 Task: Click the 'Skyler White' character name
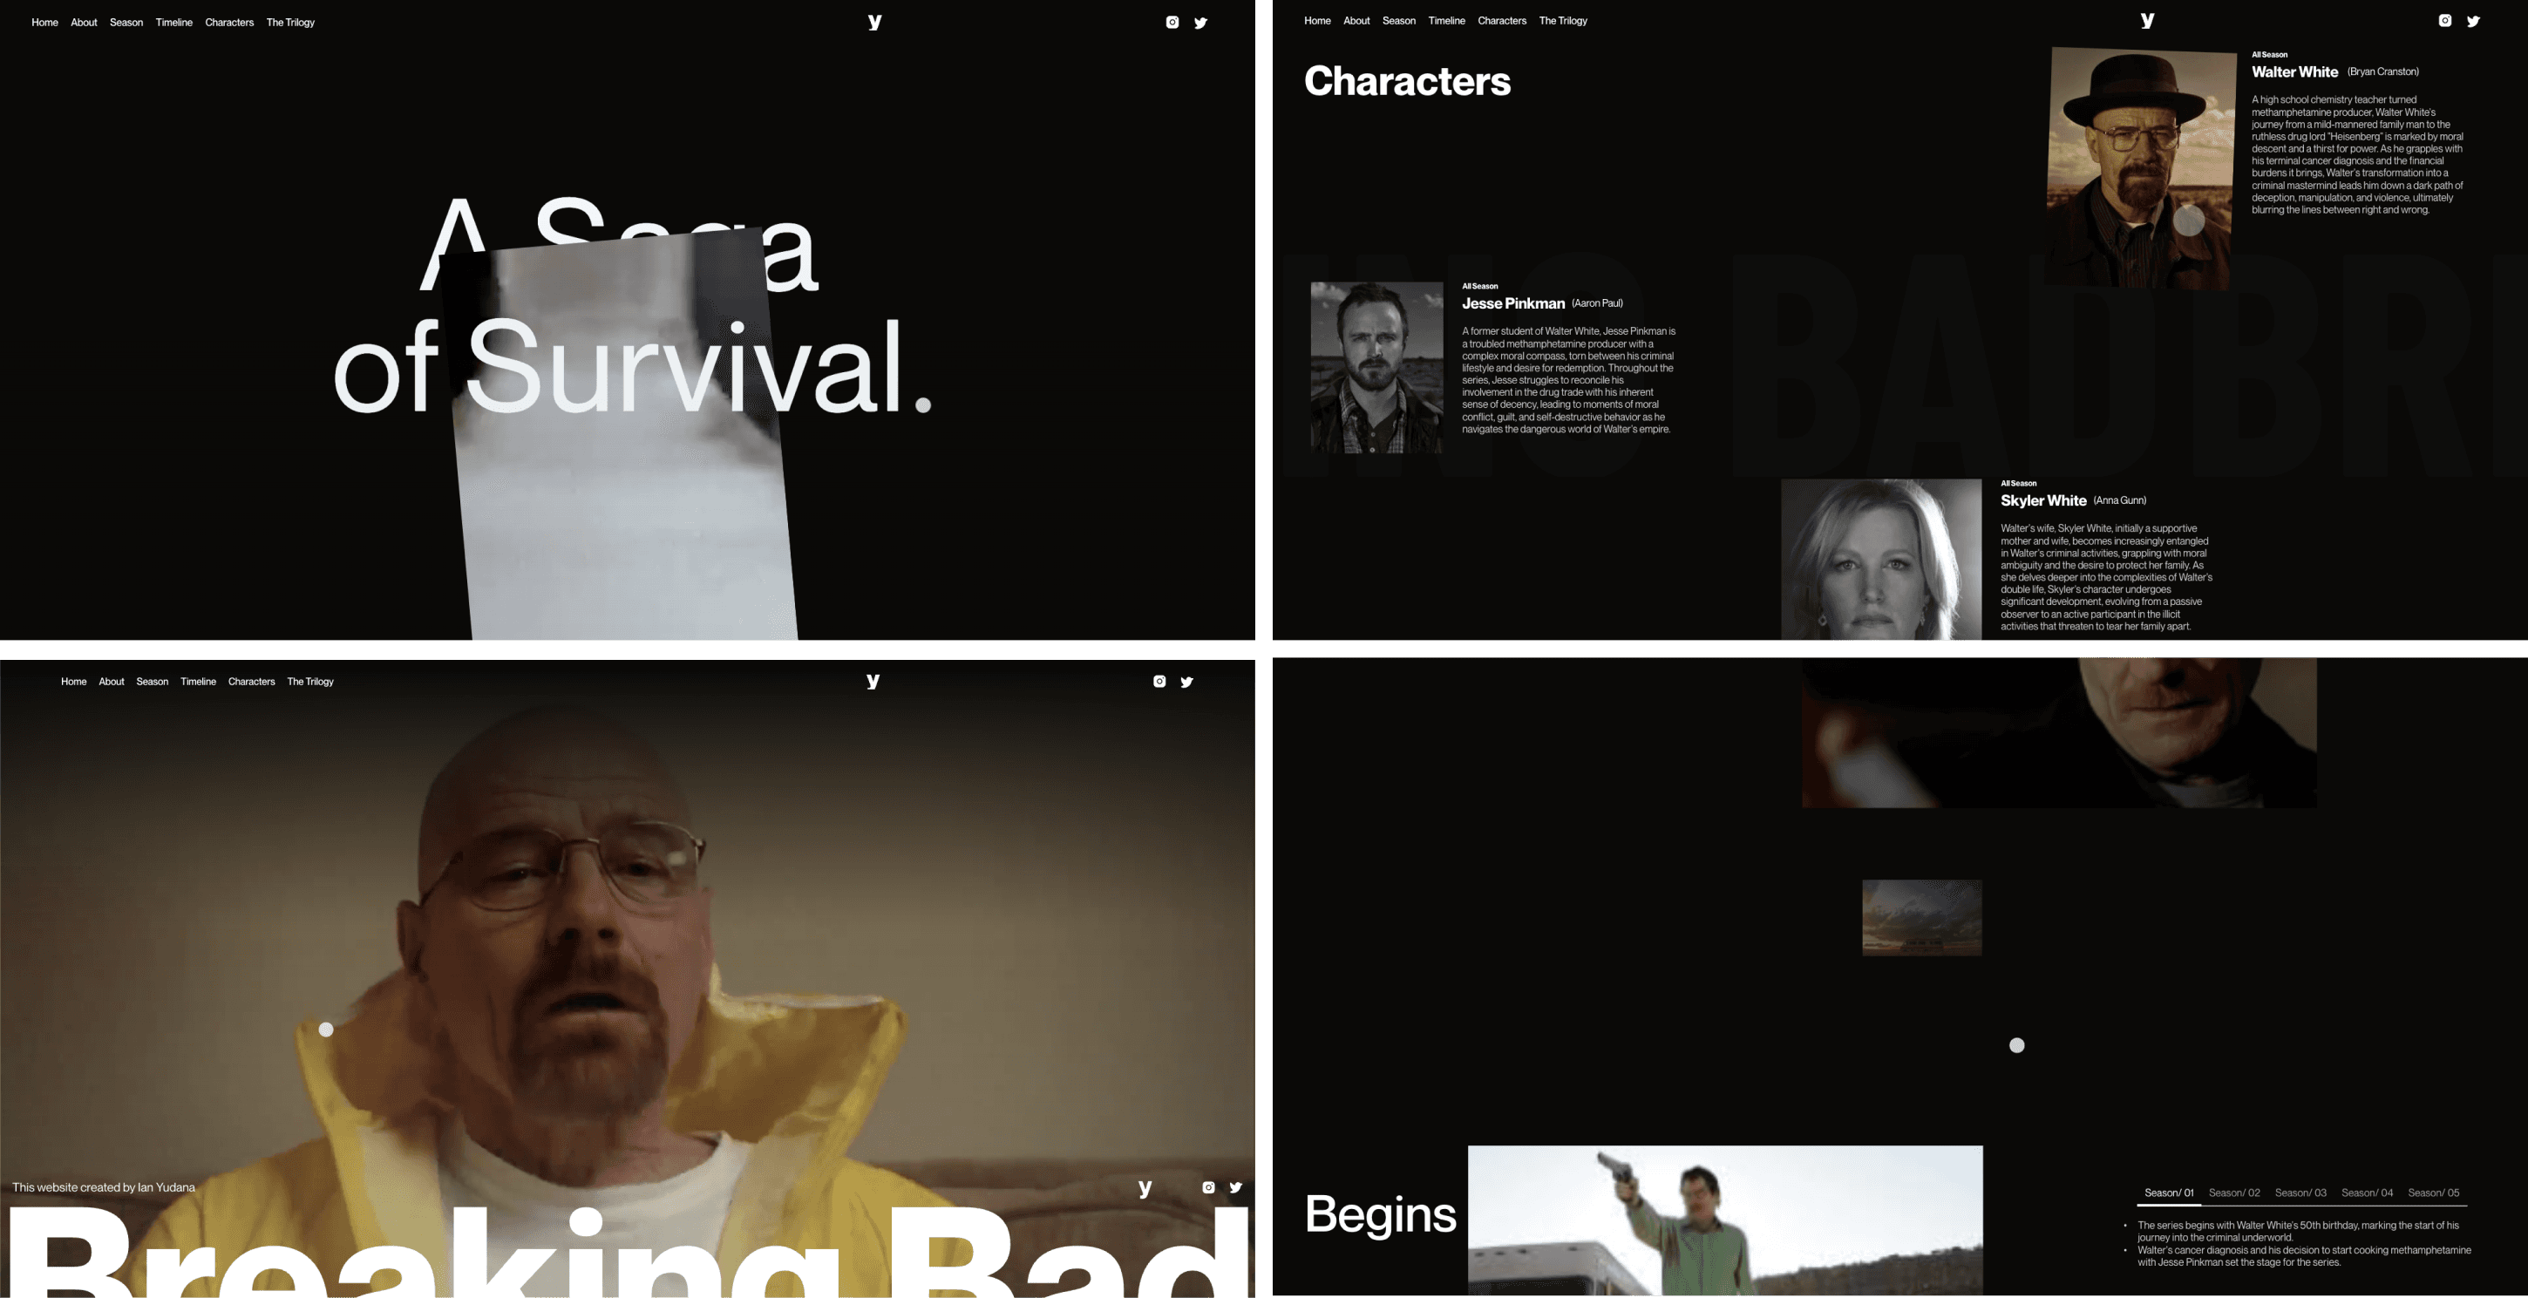tap(2043, 501)
